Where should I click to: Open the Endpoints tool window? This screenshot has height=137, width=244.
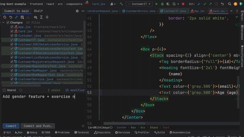pos(102,132)
